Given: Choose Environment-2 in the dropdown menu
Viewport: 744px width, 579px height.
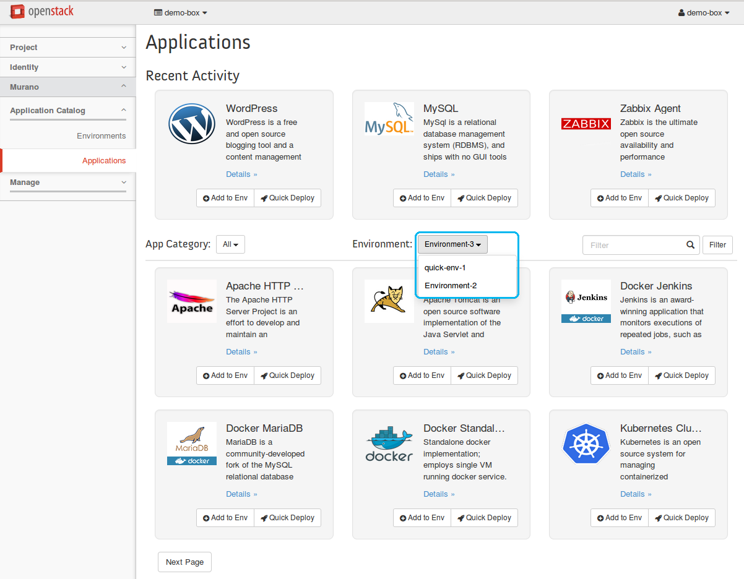Looking at the screenshot, I should point(451,286).
